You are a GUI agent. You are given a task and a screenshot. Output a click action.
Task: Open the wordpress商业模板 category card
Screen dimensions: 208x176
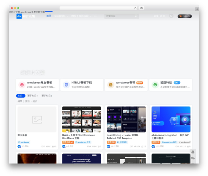[37, 85]
